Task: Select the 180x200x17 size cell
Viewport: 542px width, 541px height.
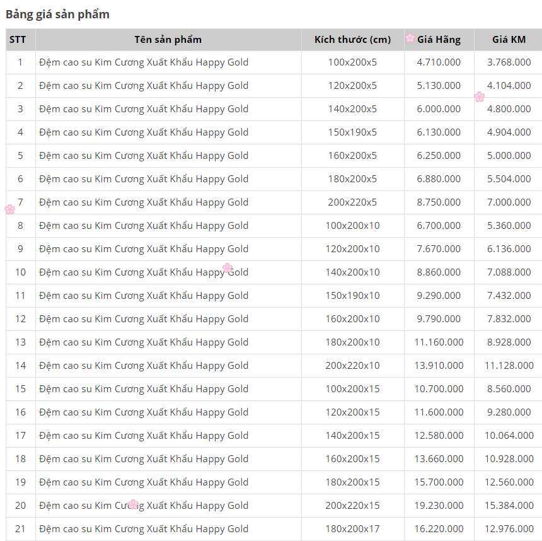Action: click(x=352, y=529)
